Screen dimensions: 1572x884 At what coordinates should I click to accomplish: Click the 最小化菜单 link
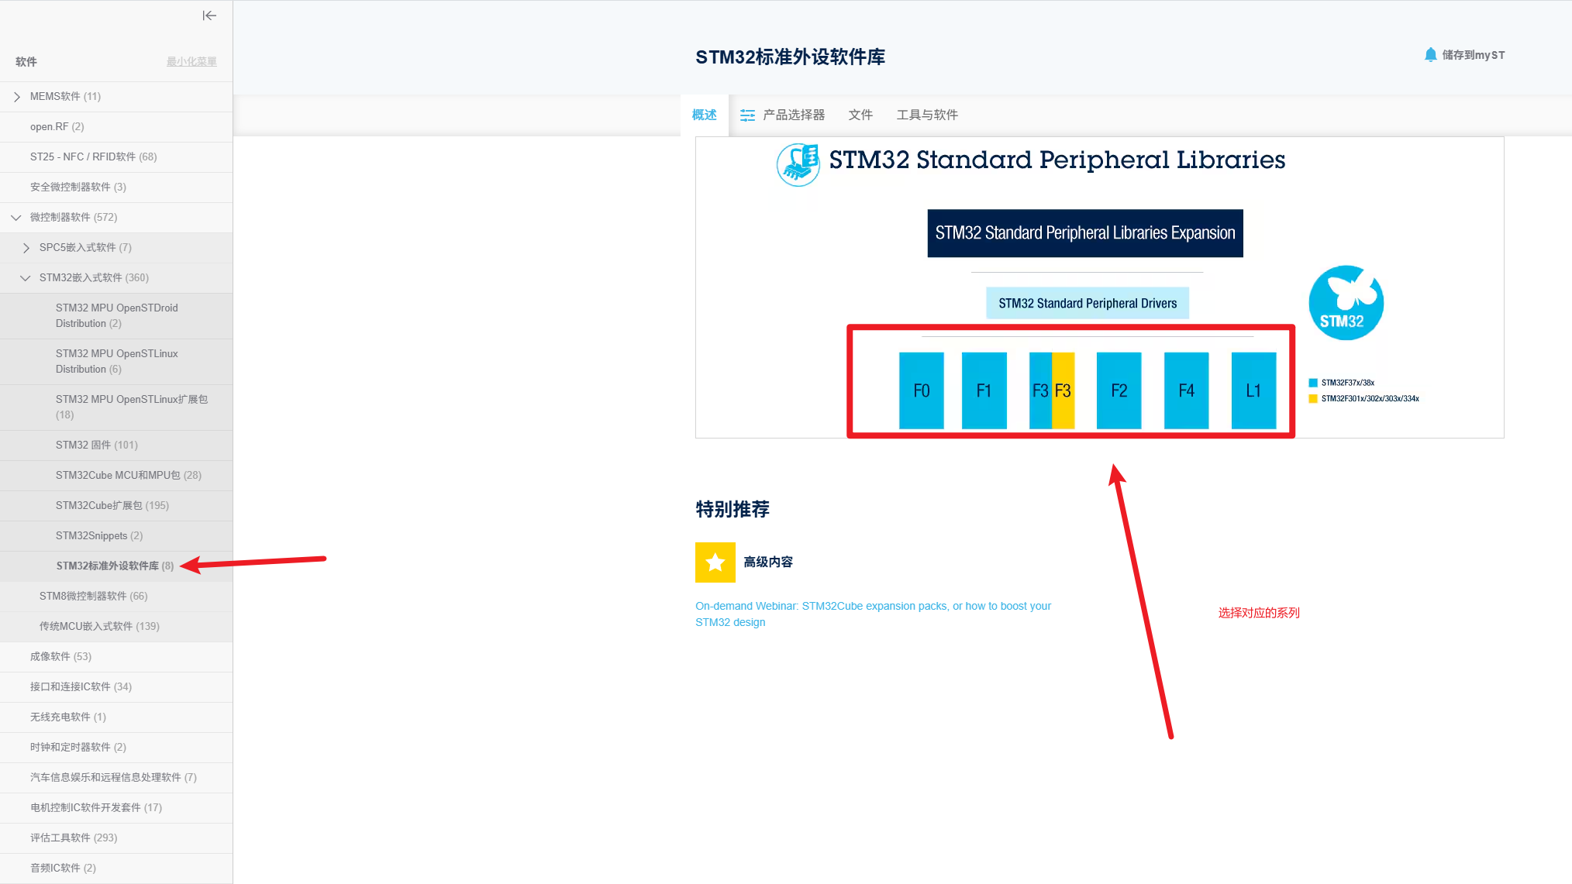coord(191,62)
